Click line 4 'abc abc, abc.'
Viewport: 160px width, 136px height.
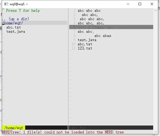pyautogui.click(x=91, y=23)
